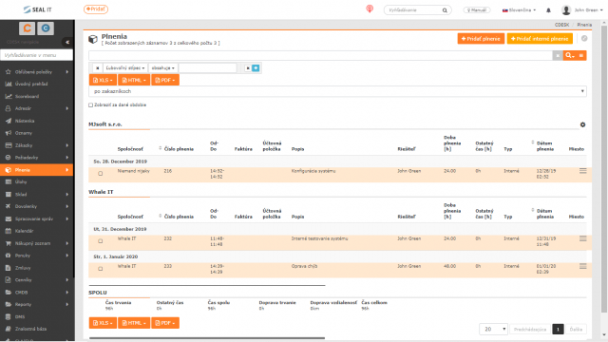Select the row checkbox for plnenie 232

(x=101, y=241)
